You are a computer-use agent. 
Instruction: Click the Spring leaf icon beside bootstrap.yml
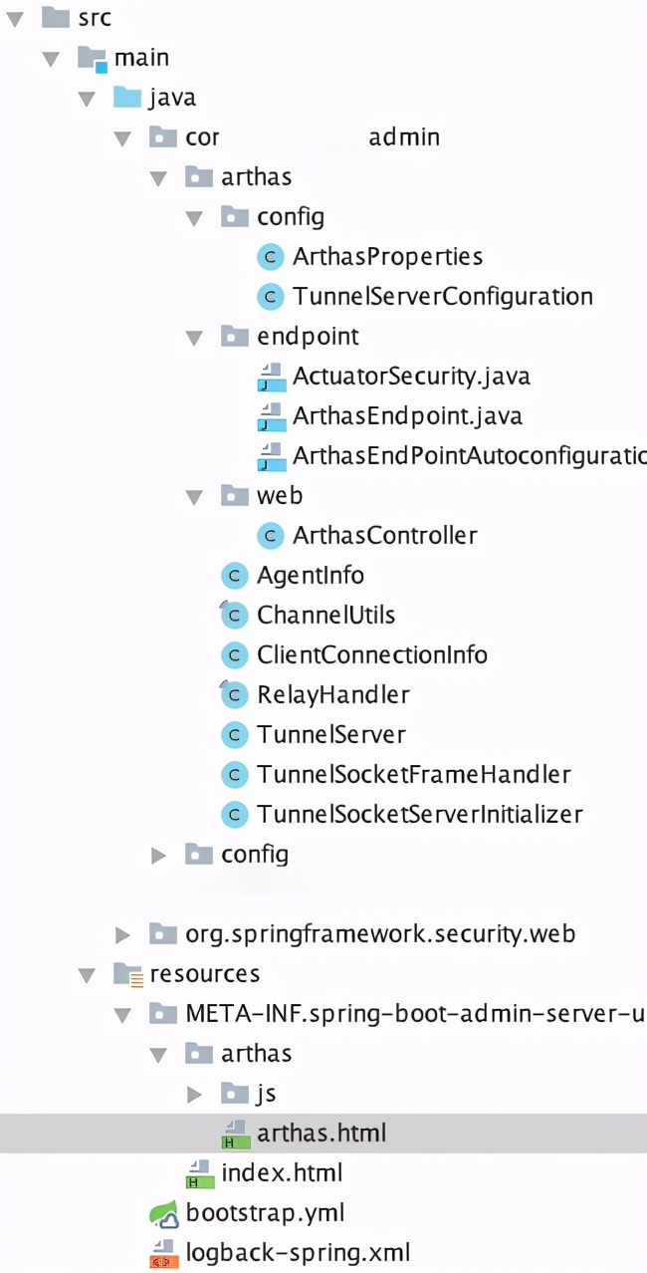pyautogui.click(x=164, y=1213)
